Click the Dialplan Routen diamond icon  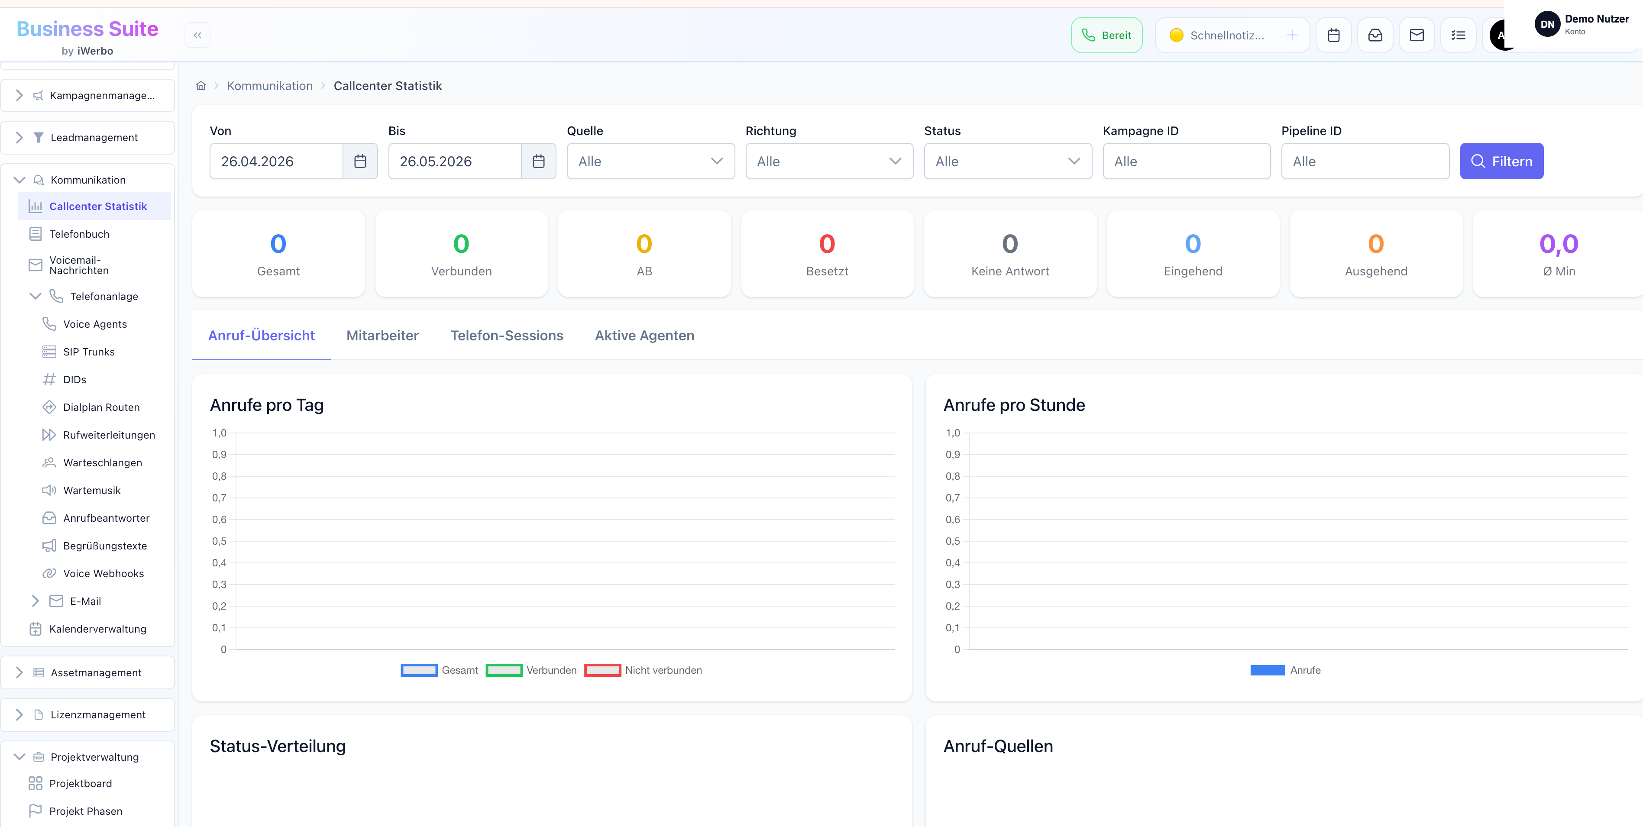(49, 407)
